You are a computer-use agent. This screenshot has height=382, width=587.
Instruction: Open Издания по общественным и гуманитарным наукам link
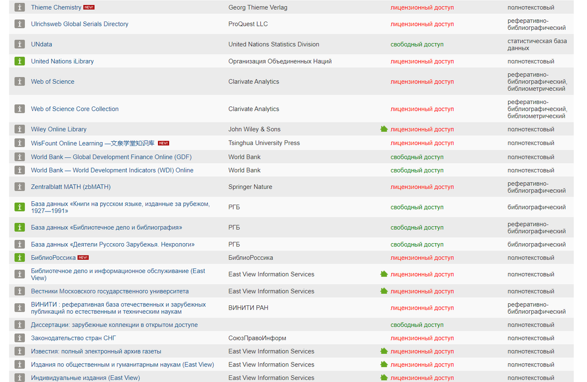(123, 364)
